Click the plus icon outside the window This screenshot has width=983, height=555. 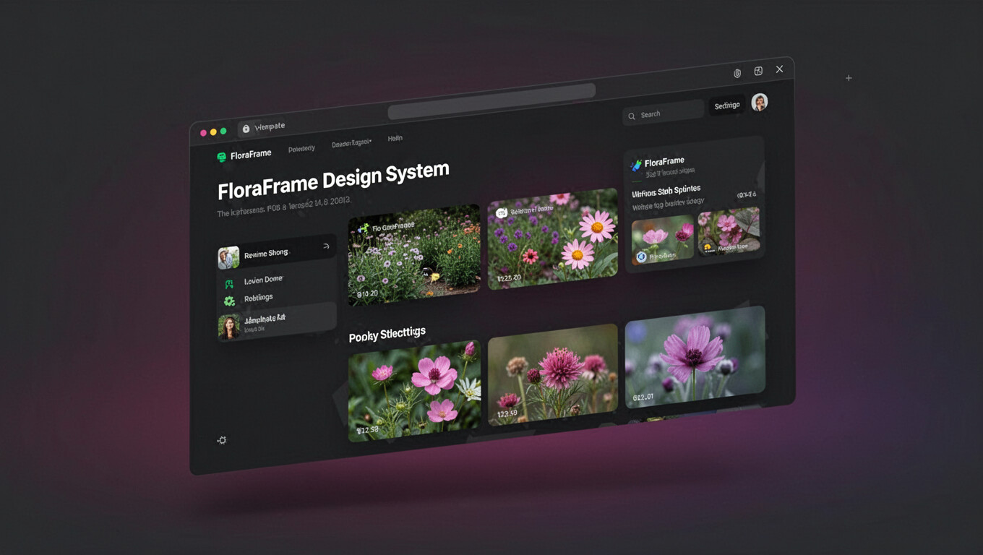tap(849, 78)
